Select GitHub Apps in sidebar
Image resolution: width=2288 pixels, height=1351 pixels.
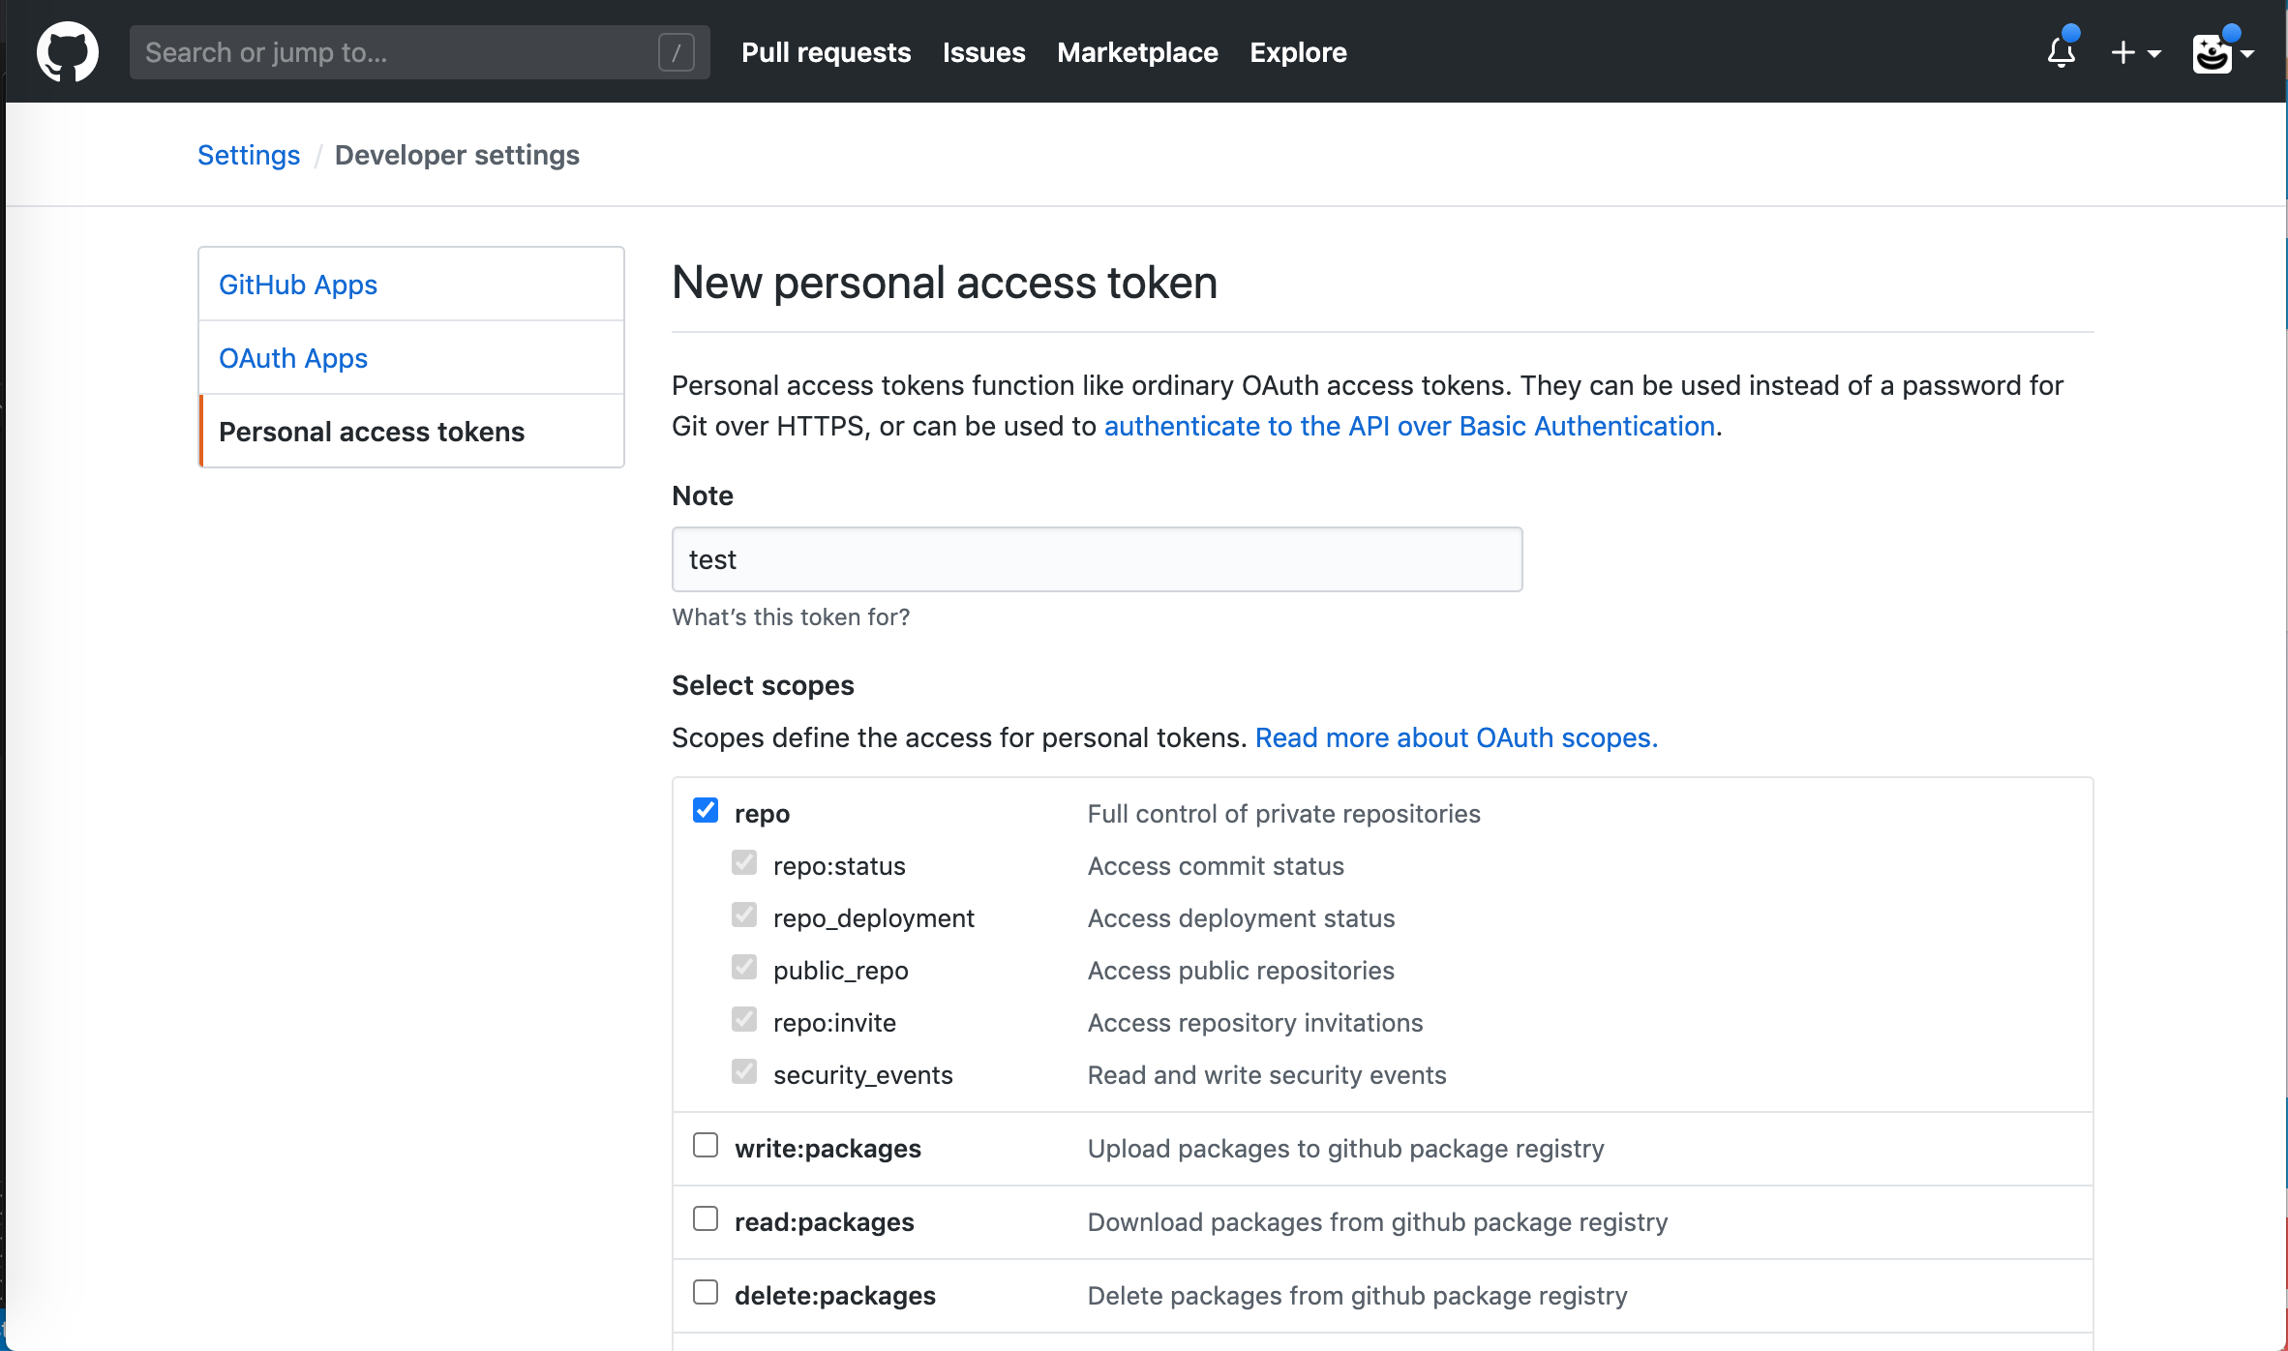(x=298, y=285)
